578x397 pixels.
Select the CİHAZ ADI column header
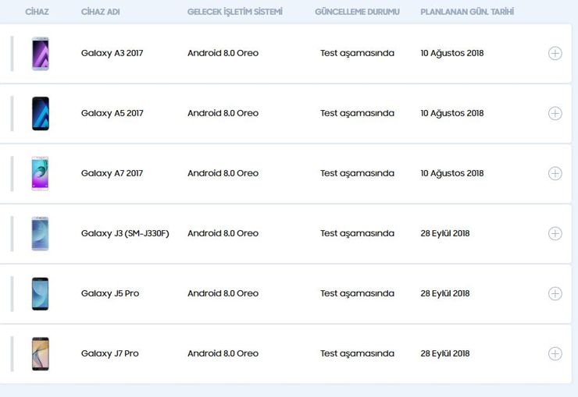(x=100, y=12)
